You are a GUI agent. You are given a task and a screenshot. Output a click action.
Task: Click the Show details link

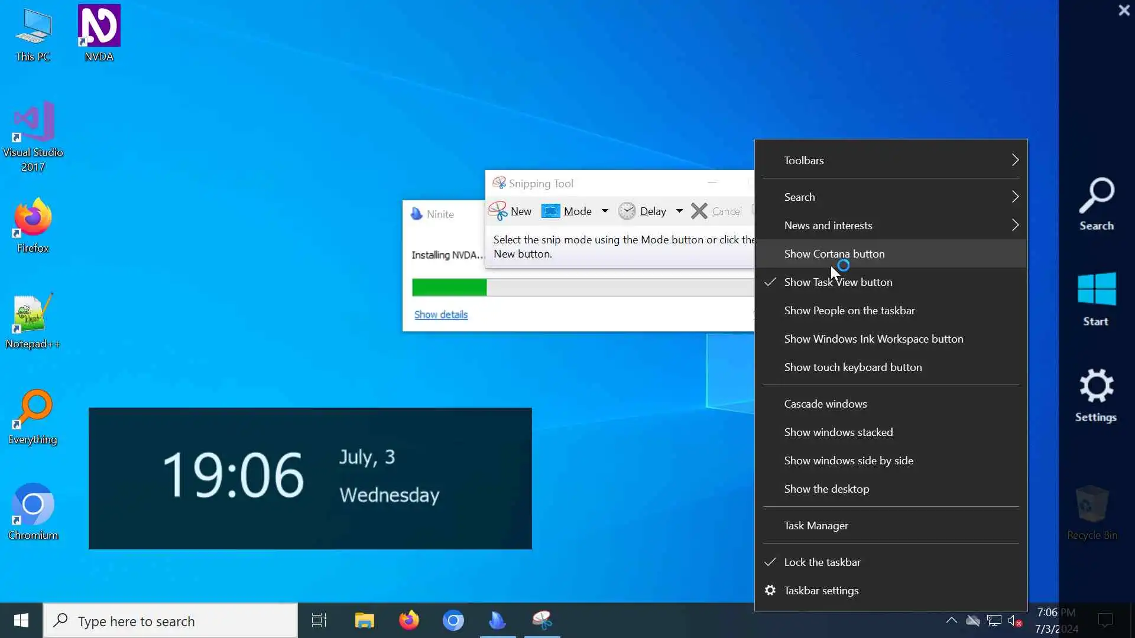(x=440, y=315)
